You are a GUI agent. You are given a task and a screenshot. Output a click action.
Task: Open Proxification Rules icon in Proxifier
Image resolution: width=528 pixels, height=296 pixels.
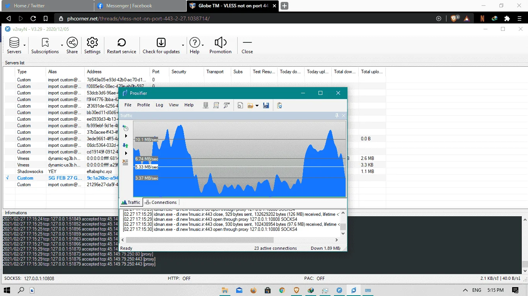(216, 105)
